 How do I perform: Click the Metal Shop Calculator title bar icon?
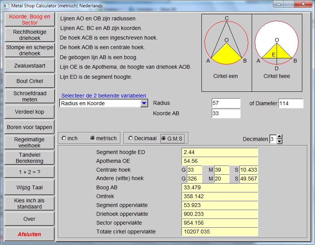pos(6,6)
